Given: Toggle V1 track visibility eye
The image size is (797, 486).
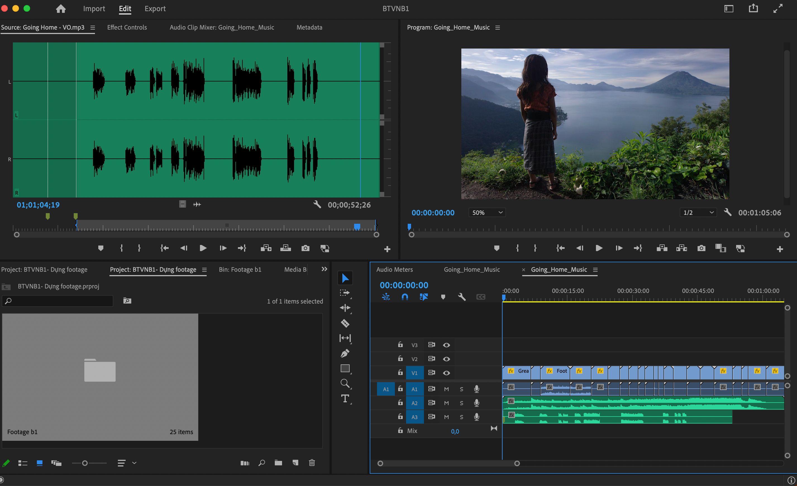Looking at the screenshot, I should 446,373.
